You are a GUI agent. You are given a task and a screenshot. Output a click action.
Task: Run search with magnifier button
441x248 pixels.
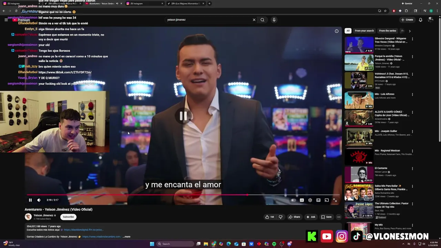point(262,20)
